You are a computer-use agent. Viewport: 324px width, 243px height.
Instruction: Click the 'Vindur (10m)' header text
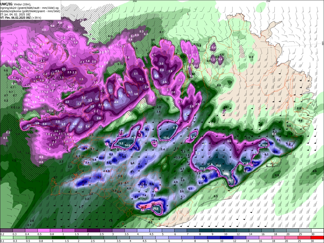click(x=22, y=4)
